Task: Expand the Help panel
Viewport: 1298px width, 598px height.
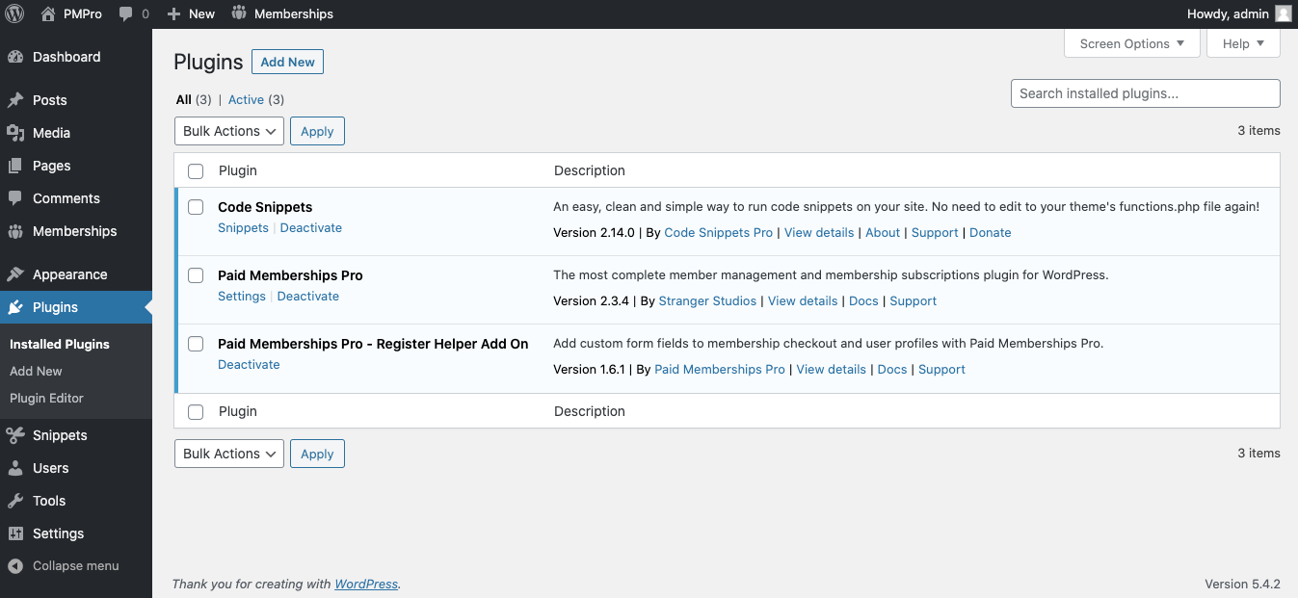Action: (1242, 43)
